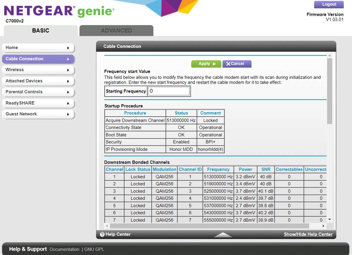352x255 pixels.
Task: Click the arrow icon beside Attached Devices
Action: (x=68, y=81)
